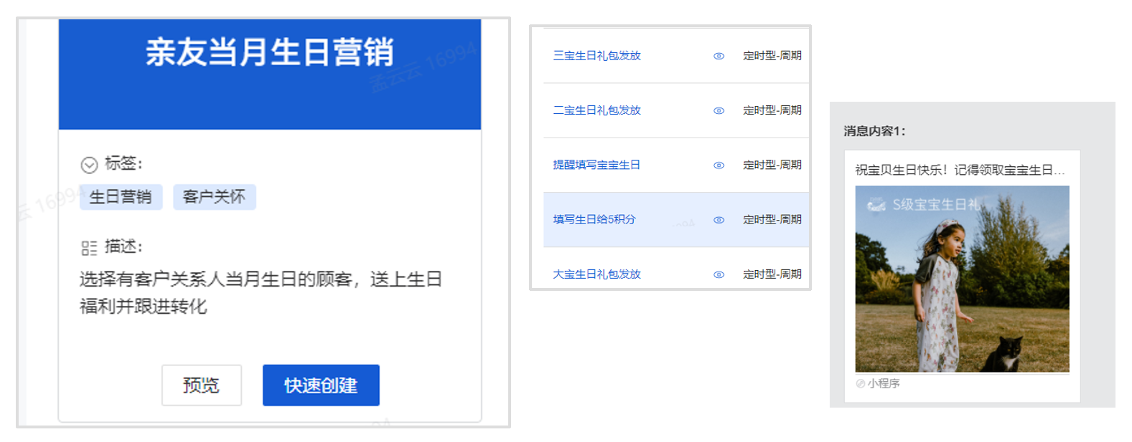The image size is (1132, 442).
Task: Click the eye icon beside 填写生日给5积分
Action: tap(719, 220)
